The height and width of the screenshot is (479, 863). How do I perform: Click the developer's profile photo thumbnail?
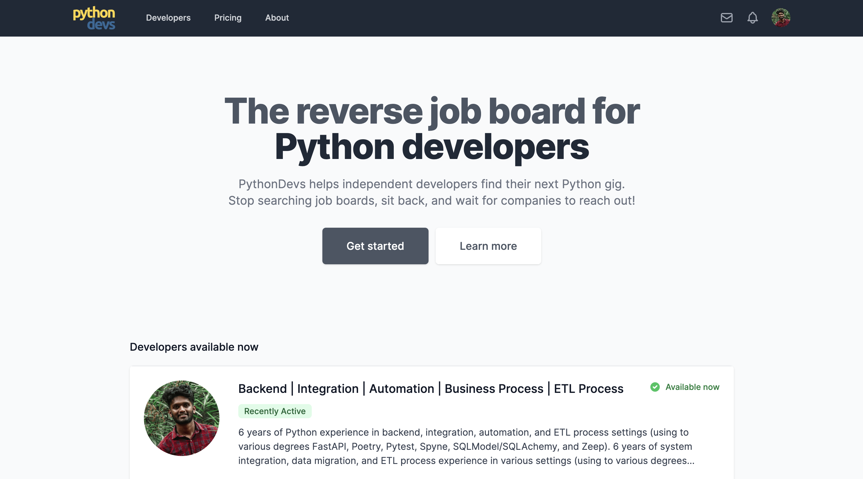[x=182, y=418]
